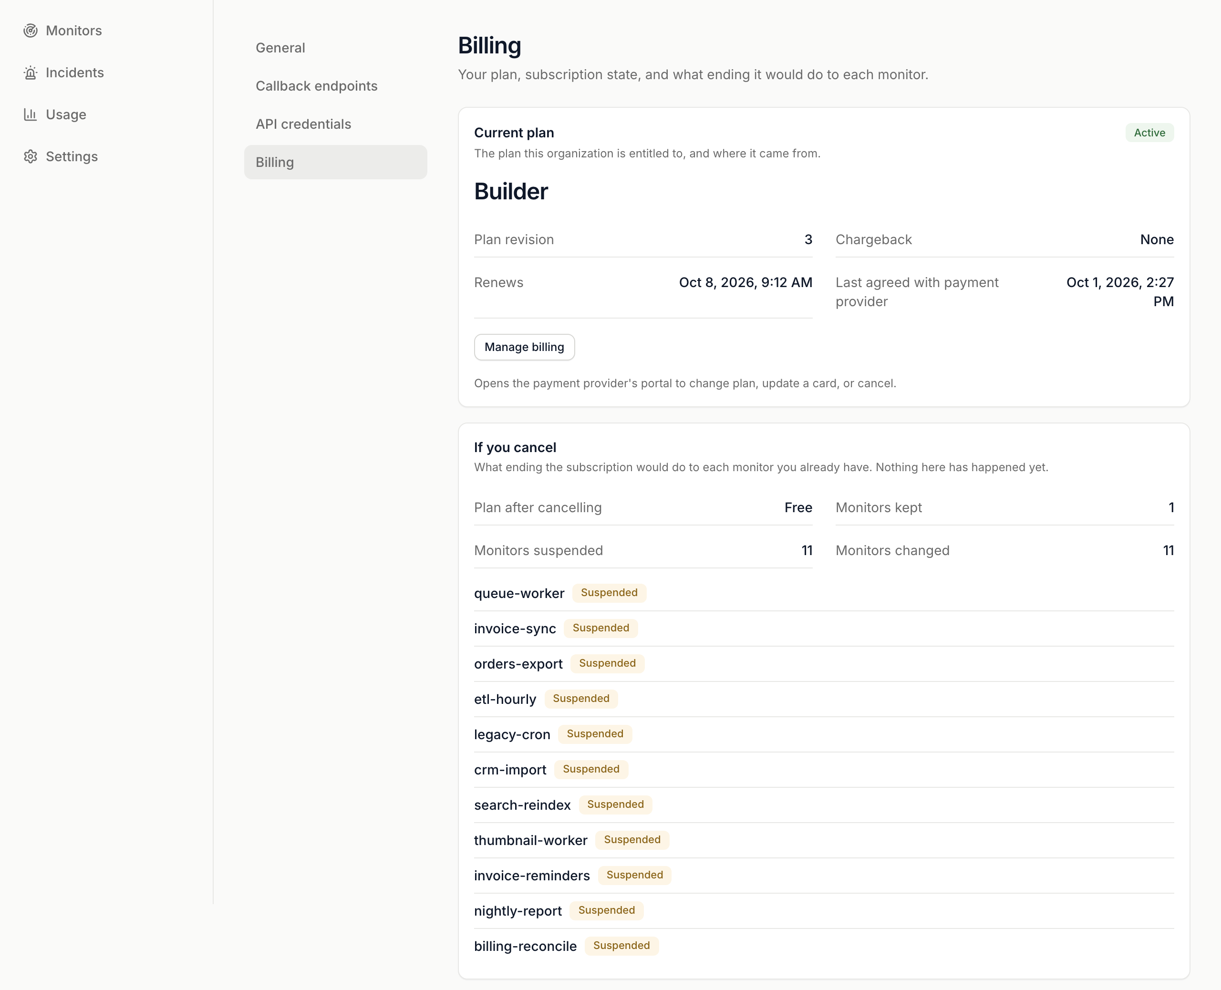Click the invoice-reminders monitor name
The height and width of the screenshot is (990, 1221).
pyautogui.click(x=531, y=876)
